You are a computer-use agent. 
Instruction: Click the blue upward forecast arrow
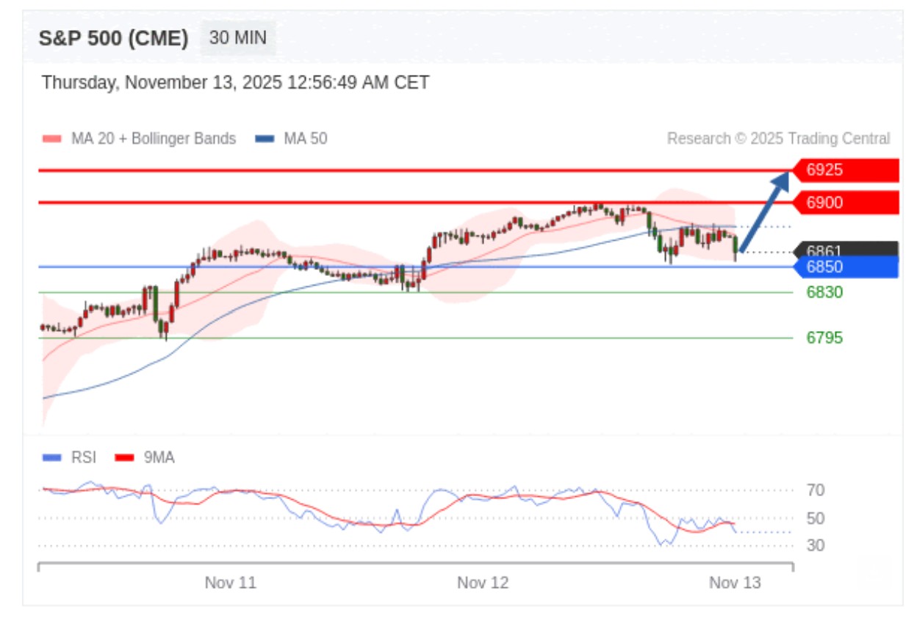pyautogui.click(x=764, y=211)
